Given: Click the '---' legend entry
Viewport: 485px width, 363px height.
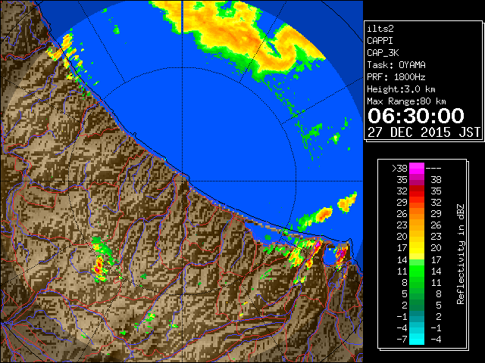Looking at the screenshot, I should [433, 169].
